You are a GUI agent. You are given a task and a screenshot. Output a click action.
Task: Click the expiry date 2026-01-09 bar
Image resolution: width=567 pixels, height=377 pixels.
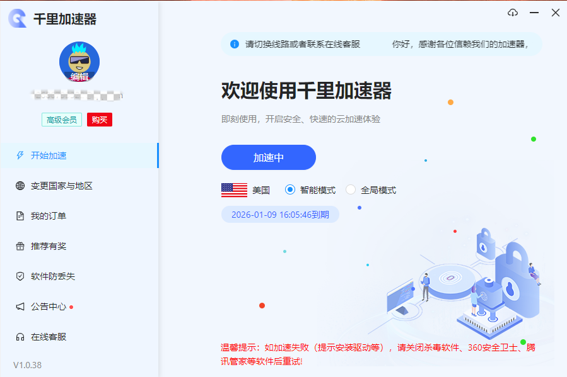280,214
